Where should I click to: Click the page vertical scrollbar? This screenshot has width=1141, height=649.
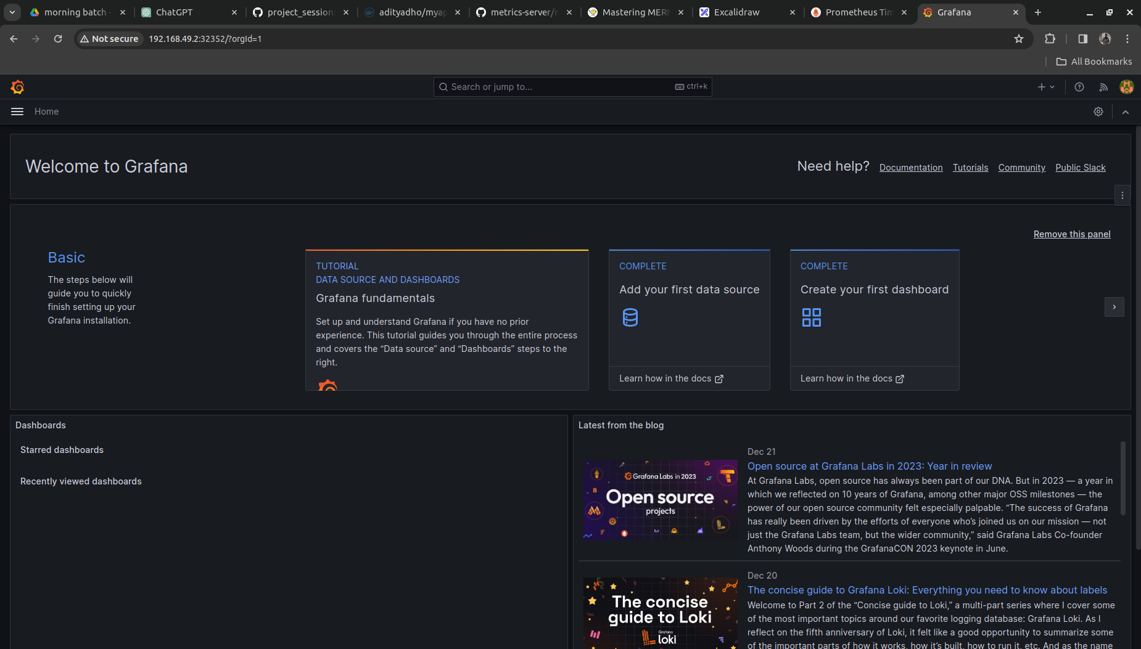coord(1139,337)
